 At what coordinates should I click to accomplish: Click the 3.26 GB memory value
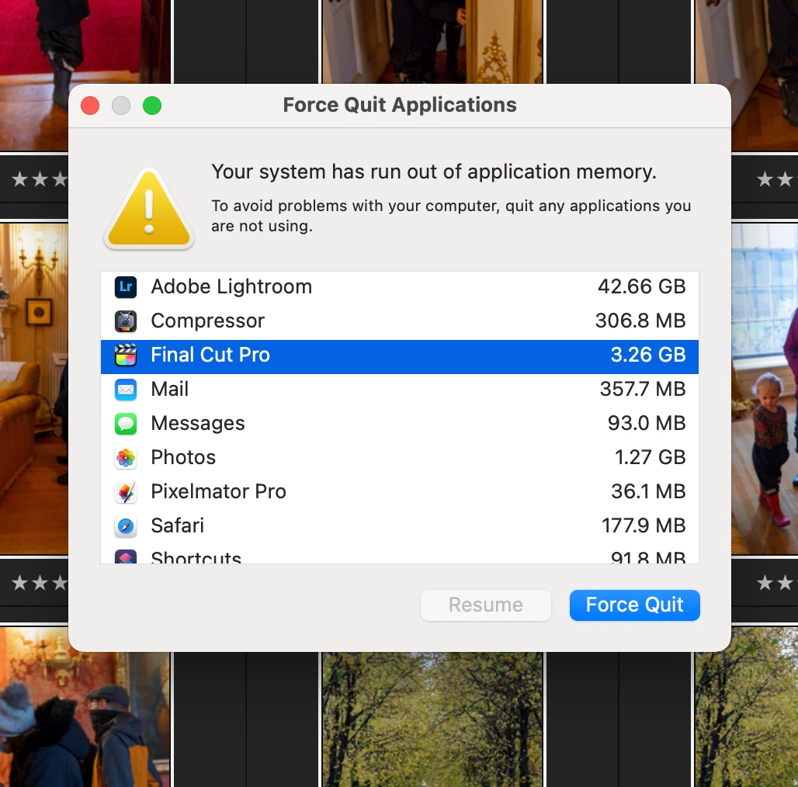pos(648,355)
